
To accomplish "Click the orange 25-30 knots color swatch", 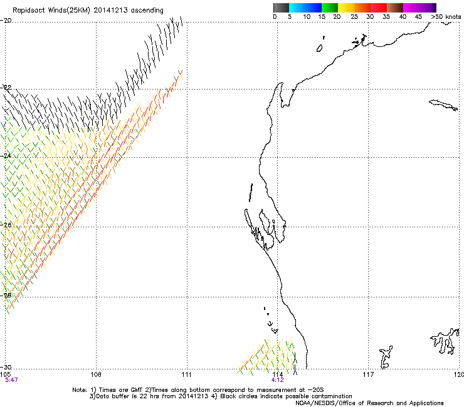I will [362, 8].
